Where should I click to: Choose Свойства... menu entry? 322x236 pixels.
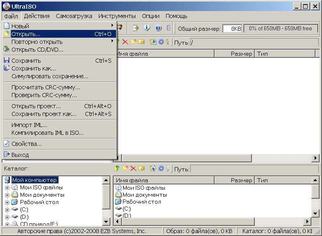click(59, 144)
